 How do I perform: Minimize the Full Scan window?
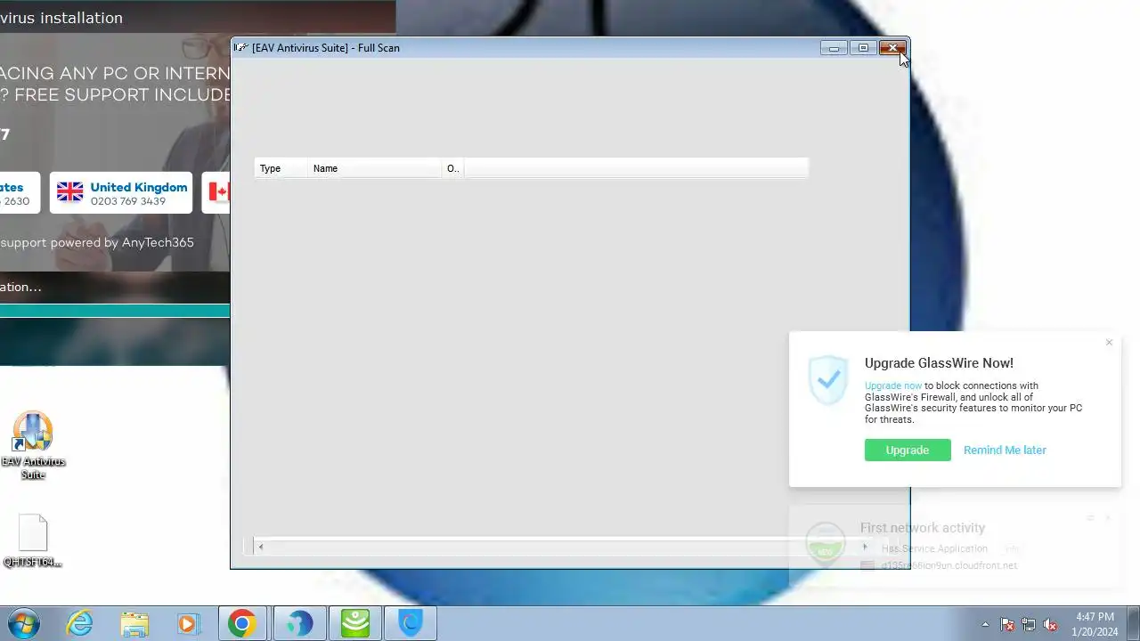pyautogui.click(x=834, y=48)
